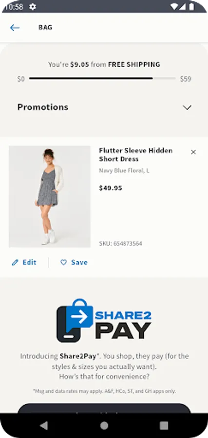Open recent apps with square button
This screenshot has width=208, height=438.
[164, 425]
